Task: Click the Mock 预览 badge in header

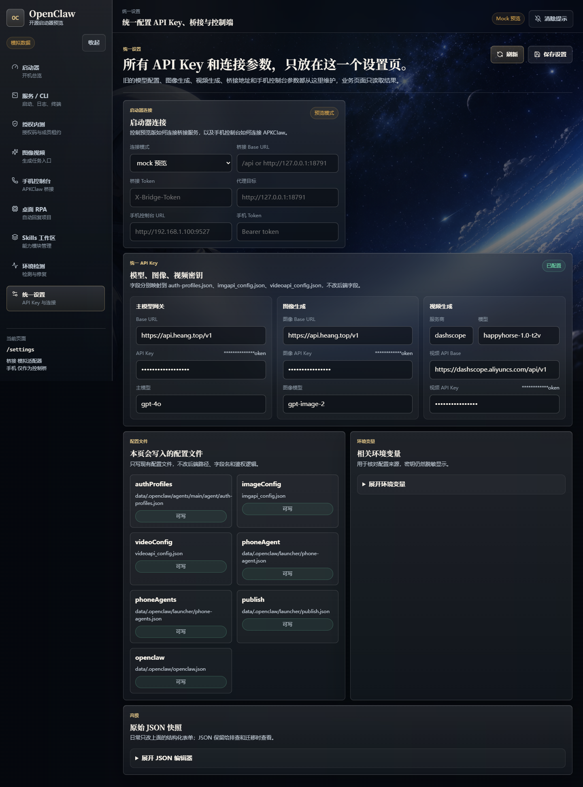Action: (508, 19)
